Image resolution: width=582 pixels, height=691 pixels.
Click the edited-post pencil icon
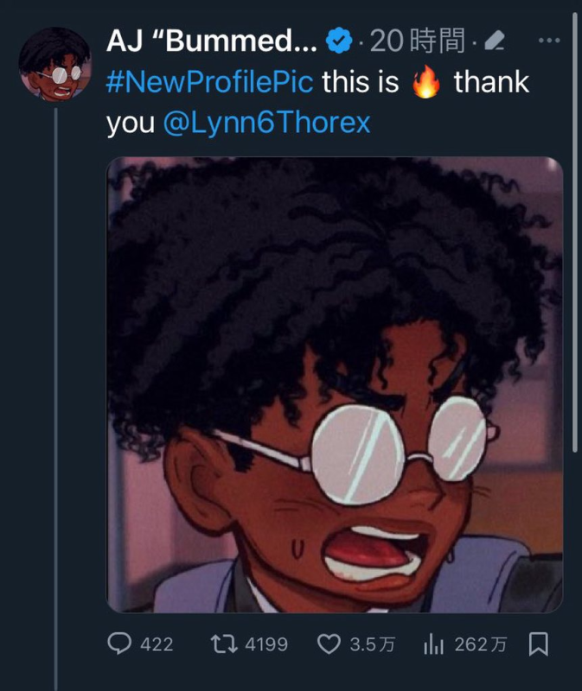496,41
